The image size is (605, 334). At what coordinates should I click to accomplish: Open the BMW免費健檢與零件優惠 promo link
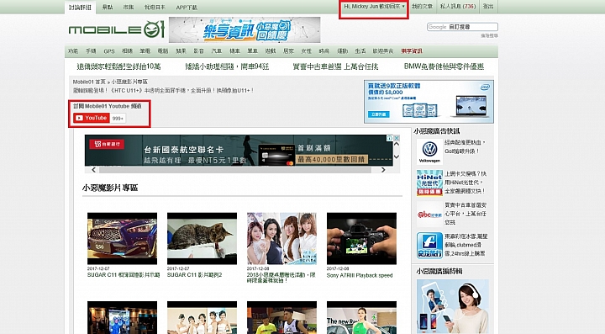(444, 66)
